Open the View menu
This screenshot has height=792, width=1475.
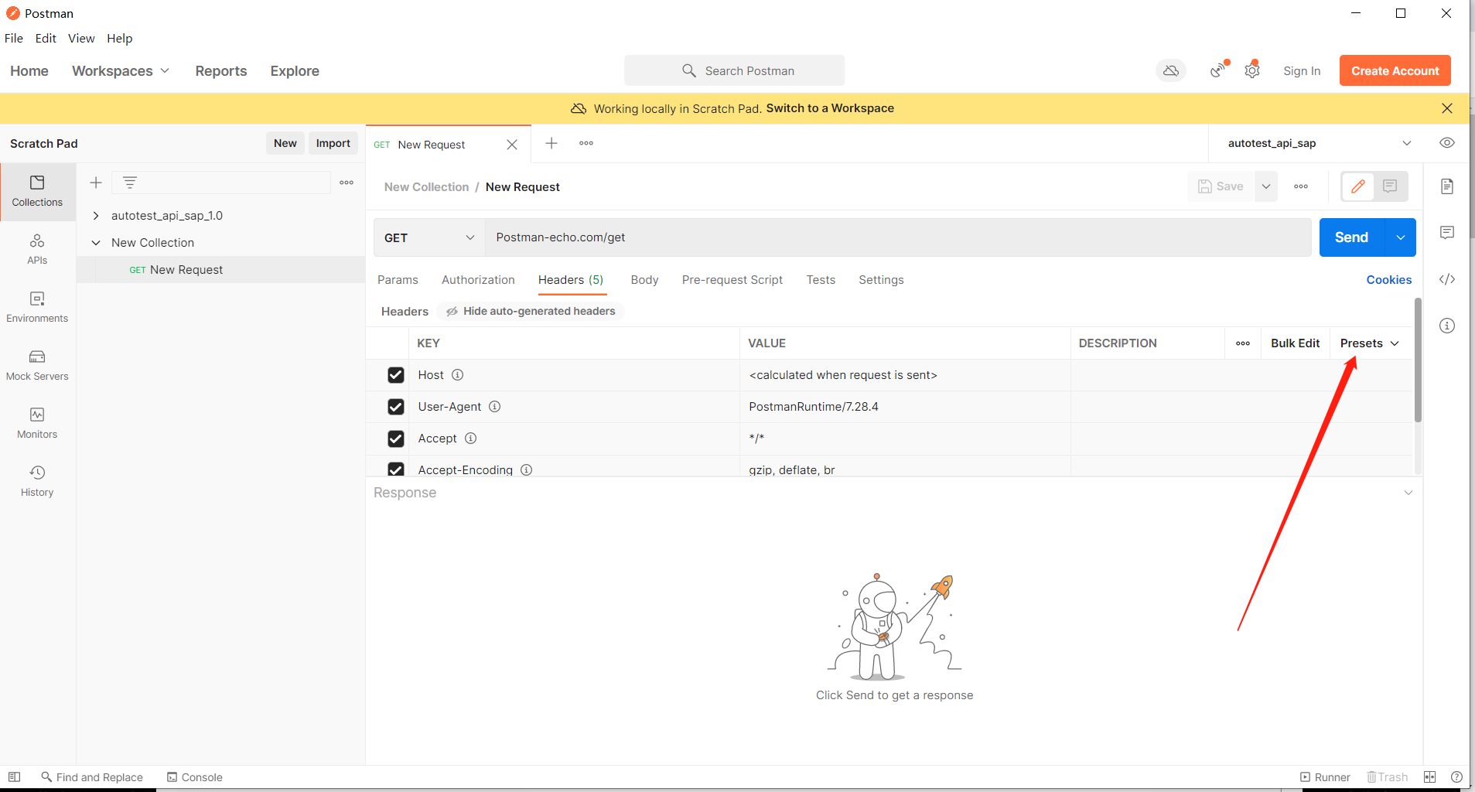(81, 38)
